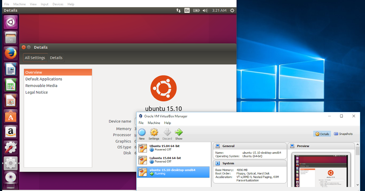Collapse the System section header

(x=250, y=163)
